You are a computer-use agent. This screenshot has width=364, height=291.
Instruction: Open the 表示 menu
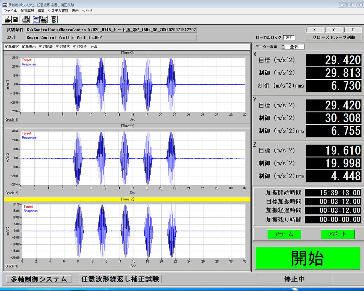[x=75, y=11]
